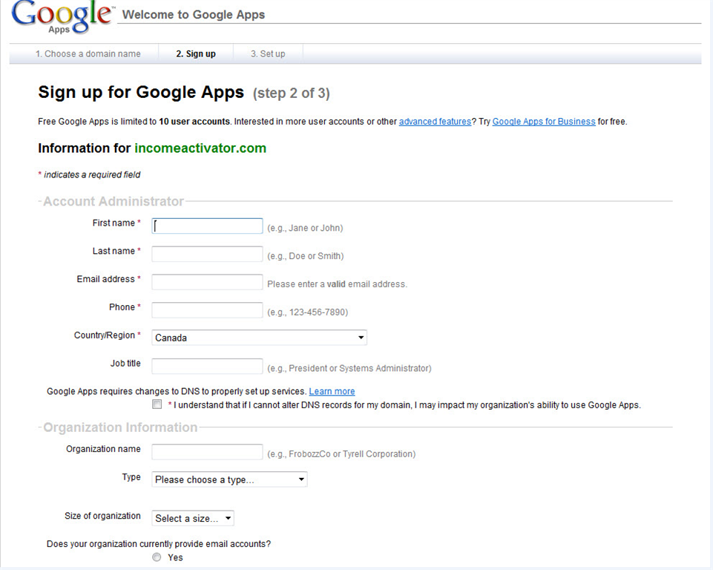Screen dimensions: 713x570
Task: Open the Country/Region dropdown showing Canada
Action: point(259,338)
